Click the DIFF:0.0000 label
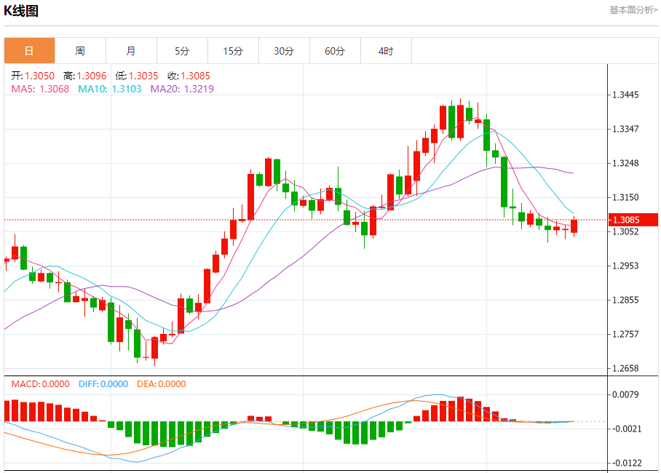Viewport: 661px width, 473px height. click(x=103, y=384)
